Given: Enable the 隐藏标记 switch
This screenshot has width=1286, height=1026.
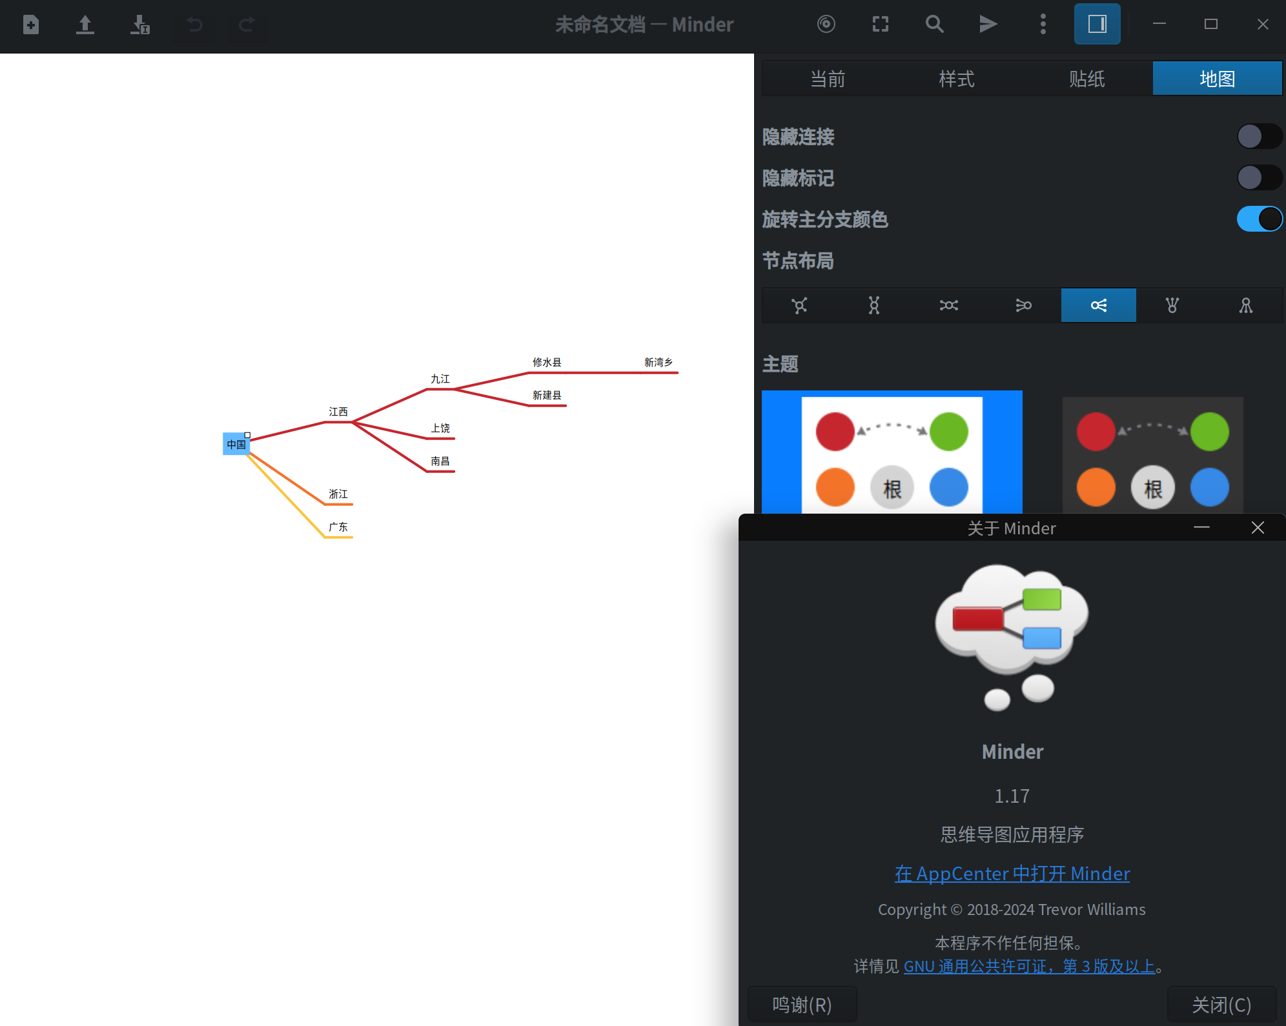Looking at the screenshot, I should (x=1259, y=177).
